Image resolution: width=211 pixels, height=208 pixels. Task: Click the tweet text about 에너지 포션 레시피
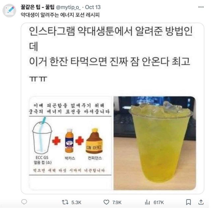pos(60,15)
